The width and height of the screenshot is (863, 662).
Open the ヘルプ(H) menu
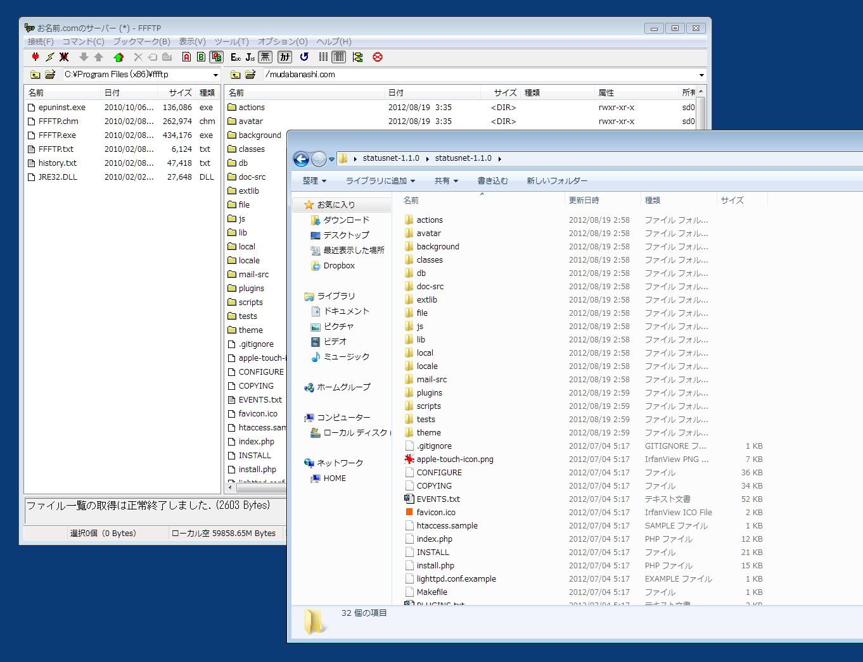click(x=334, y=42)
